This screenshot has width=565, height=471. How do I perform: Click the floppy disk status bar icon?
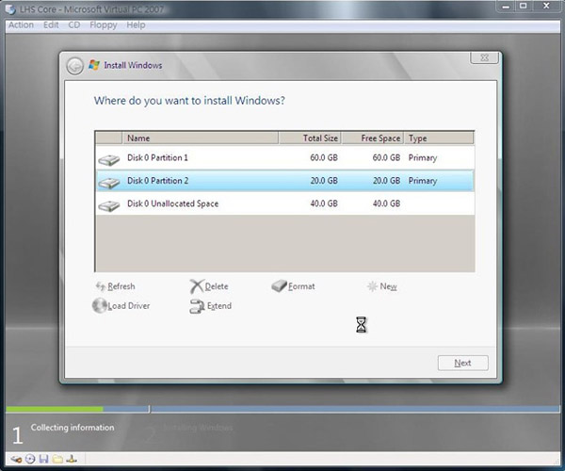(43, 459)
